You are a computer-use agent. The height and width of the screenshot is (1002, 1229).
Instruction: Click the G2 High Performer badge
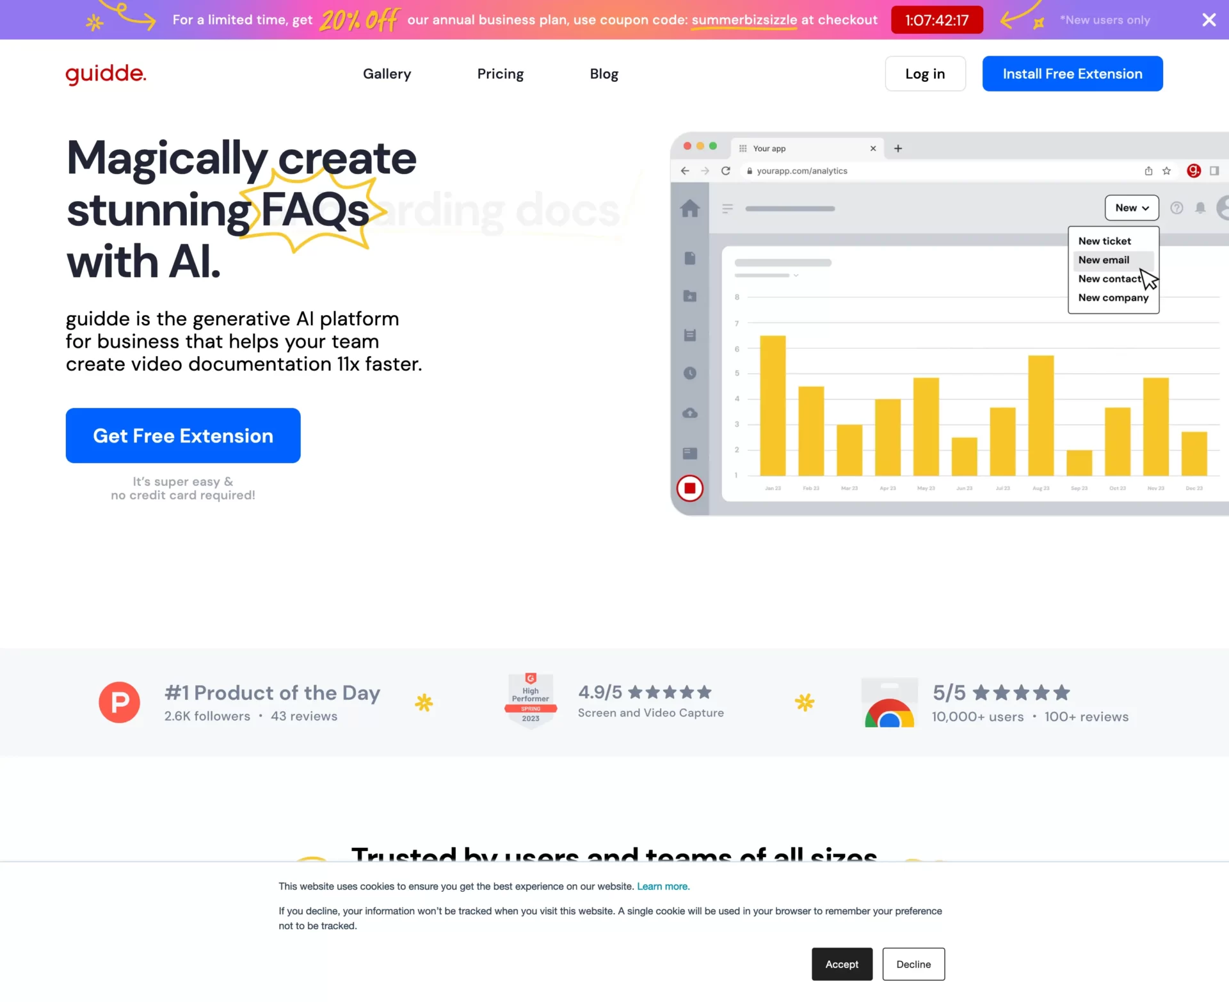coord(530,701)
